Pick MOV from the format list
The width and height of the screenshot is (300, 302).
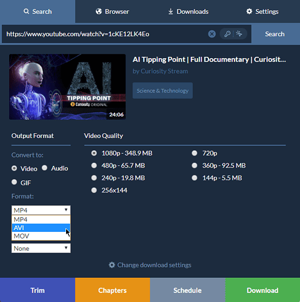point(41,236)
